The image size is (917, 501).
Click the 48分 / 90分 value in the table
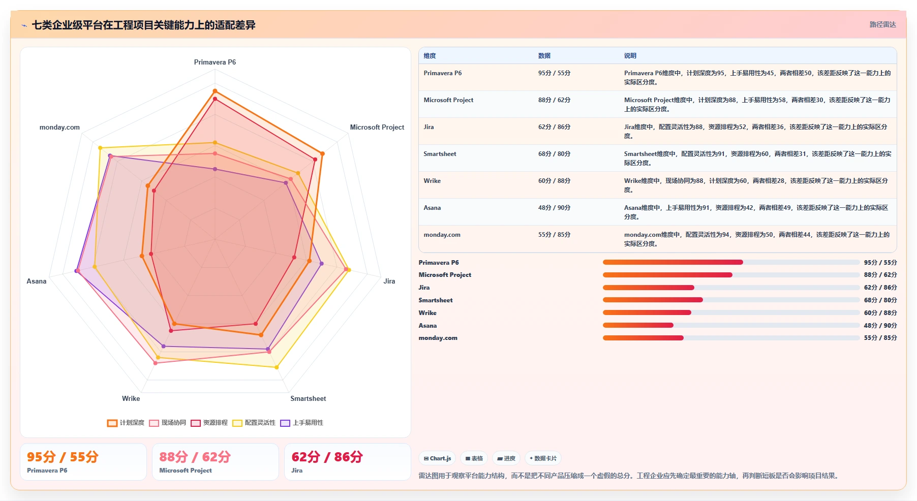coord(554,208)
